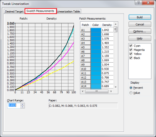
Task: Select the Percent display radio button
Action: point(131,88)
